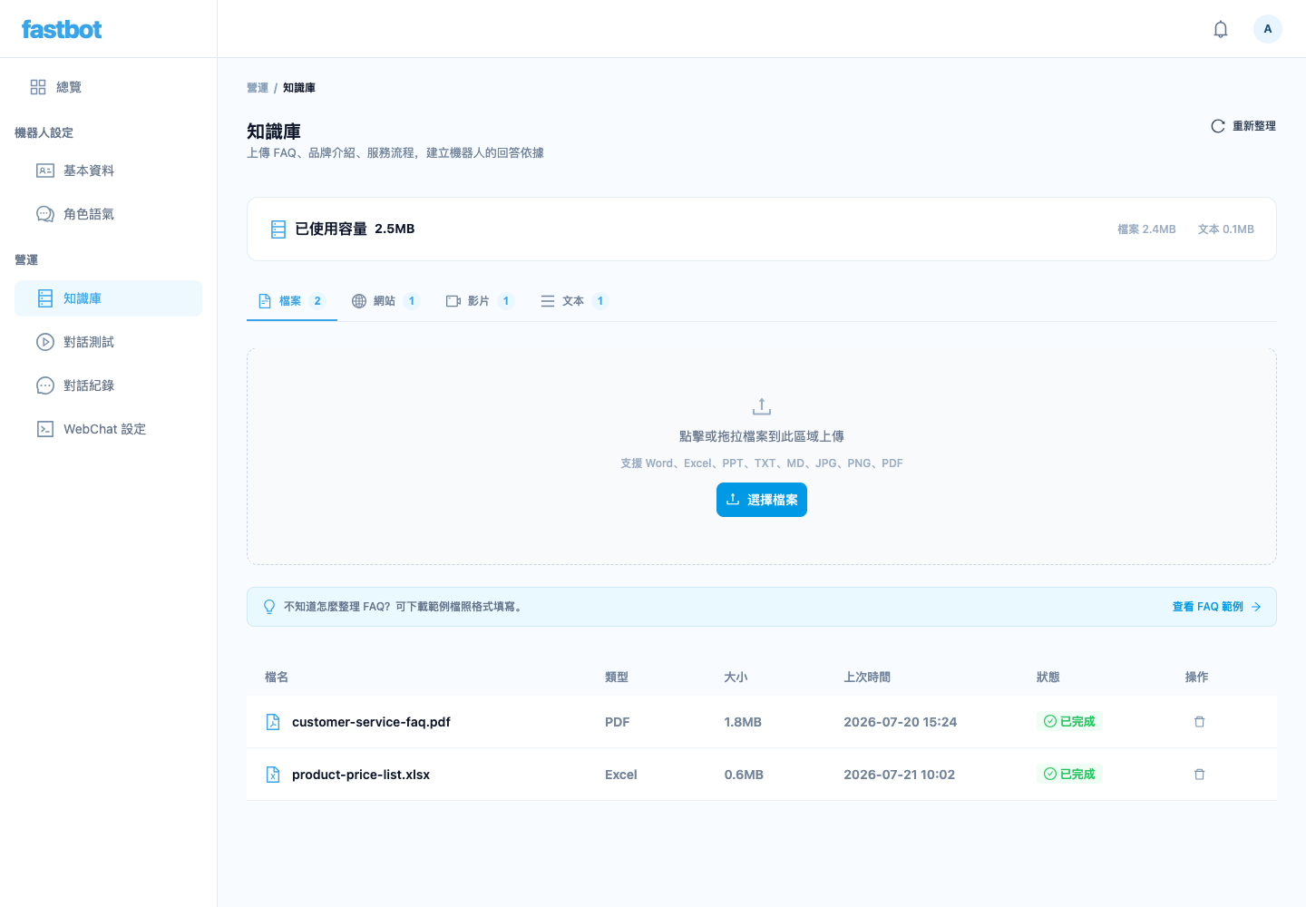Image resolution: width=1306 pixels, height=907 pixels.
Task: Click the storage usage database icon
Action: [x=278, y=229]
